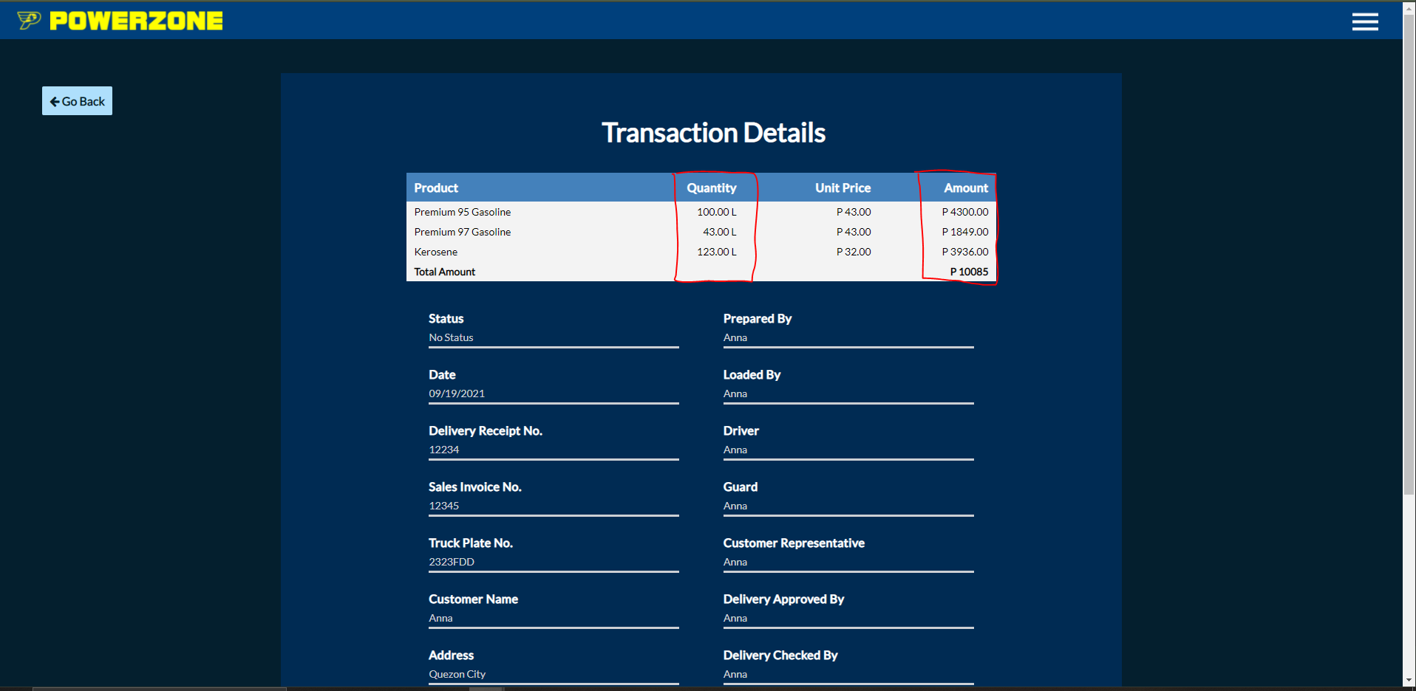Click the Total Amount label

pos(444,272)
